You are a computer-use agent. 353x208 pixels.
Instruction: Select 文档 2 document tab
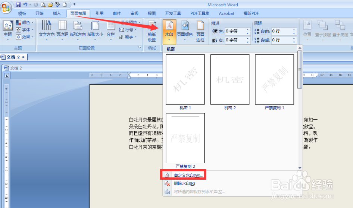(x=14, y=57)
